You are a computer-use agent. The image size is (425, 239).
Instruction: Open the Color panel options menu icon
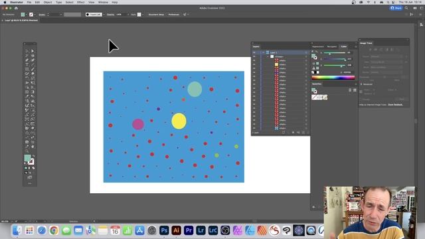point(356,46)
